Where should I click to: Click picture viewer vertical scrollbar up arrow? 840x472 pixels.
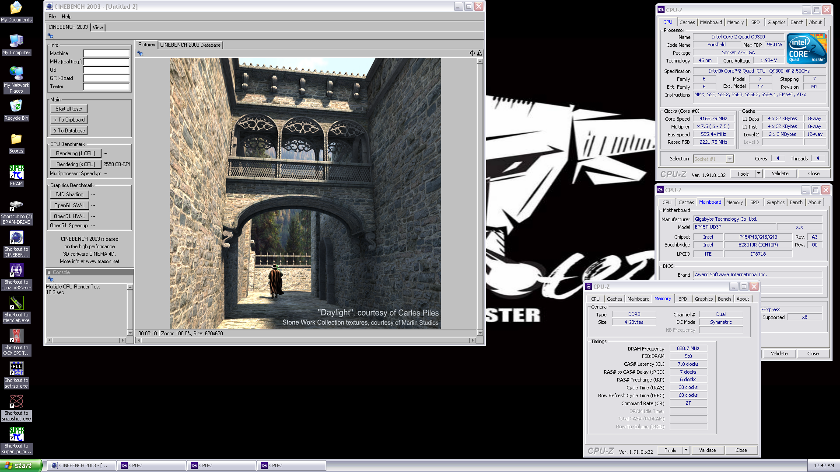480,61
